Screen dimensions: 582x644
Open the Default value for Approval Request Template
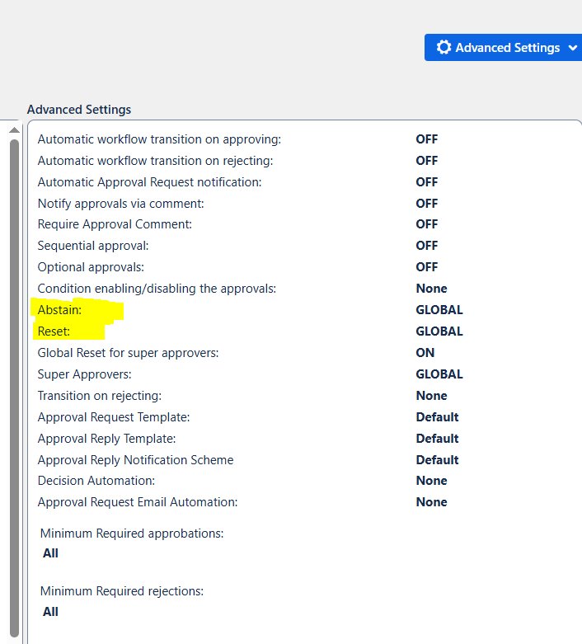pyautogui.click(x=437, y=417)
